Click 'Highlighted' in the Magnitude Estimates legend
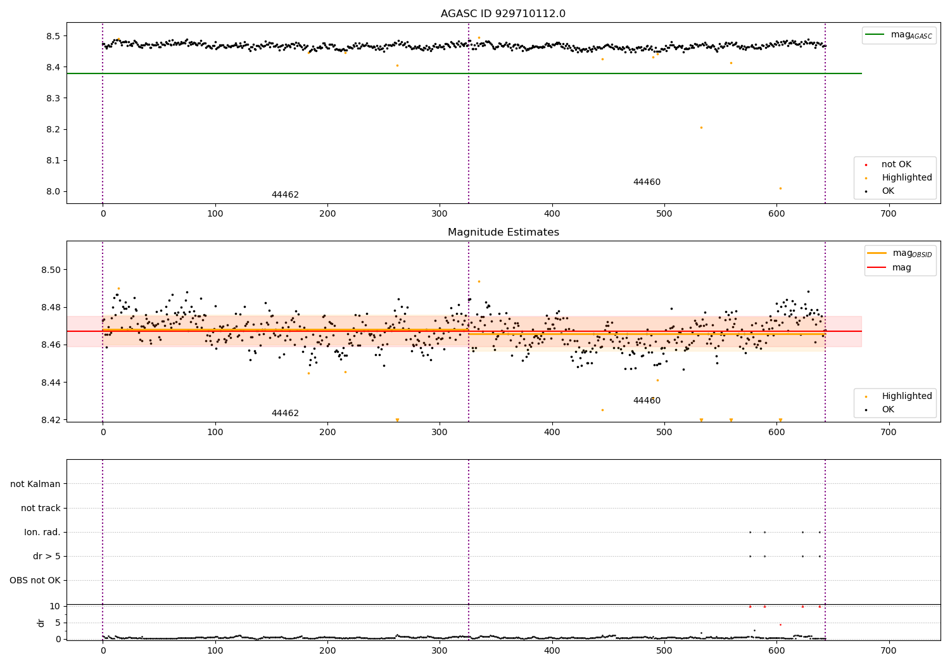This screenshot has width=950, height=665. 907,396
